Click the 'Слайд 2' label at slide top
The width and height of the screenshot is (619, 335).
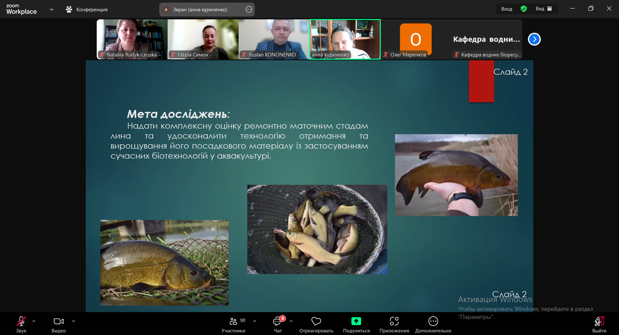coord(511,72)
